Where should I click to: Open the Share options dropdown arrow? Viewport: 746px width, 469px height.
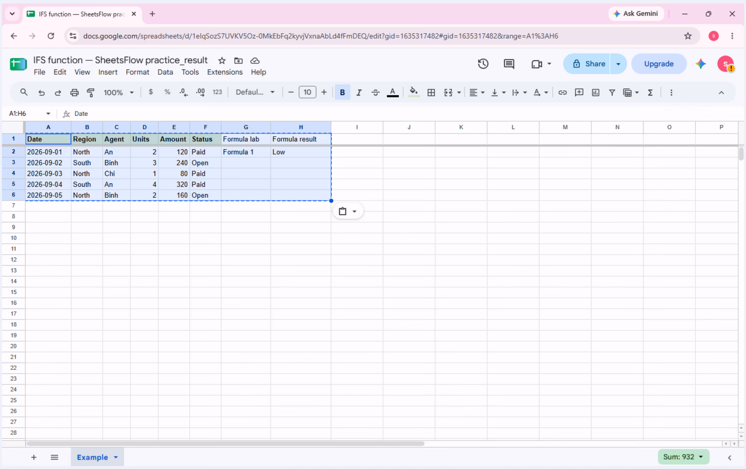pyautogui.click(x=618, y=64)
